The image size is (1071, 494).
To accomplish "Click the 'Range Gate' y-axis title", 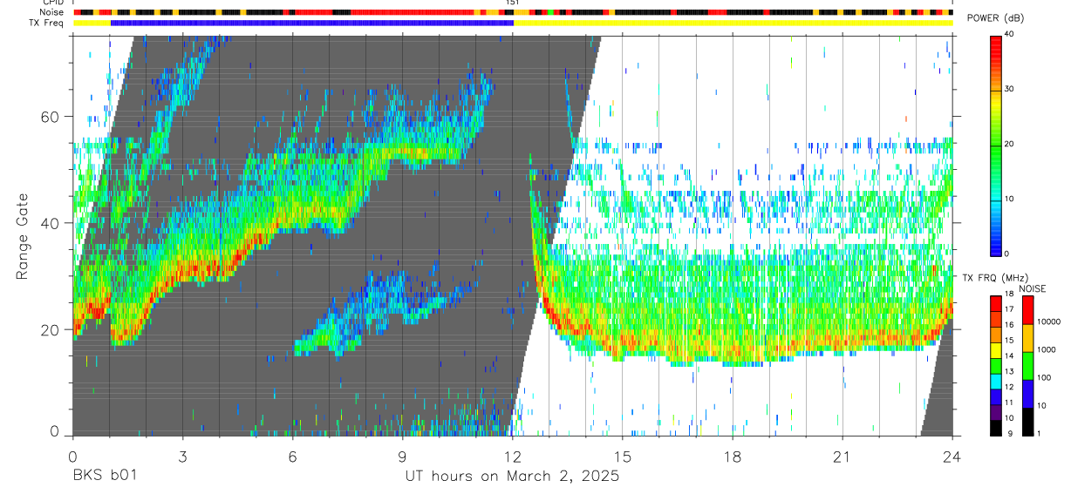I will pos(24,237).
